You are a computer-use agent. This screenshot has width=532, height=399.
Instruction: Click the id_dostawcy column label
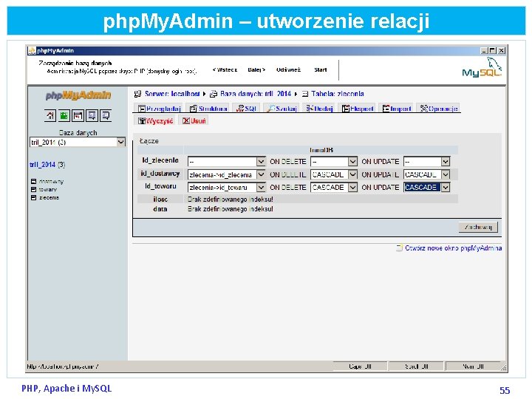pyautogui.click(x=160, y=174)
